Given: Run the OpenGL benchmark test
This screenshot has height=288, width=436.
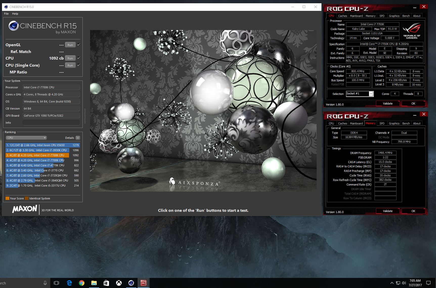Looking at the screenshot, I should 70,45.
